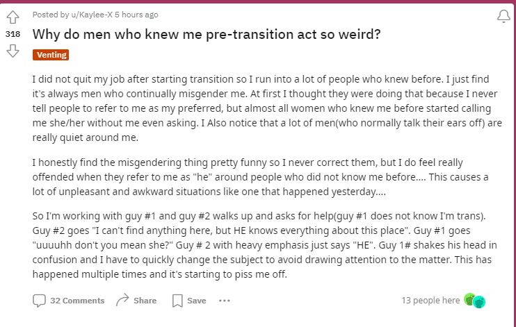Click the 318 vote score
Viewport: 516px width, 327px height.
pyautogui.click(x=13, y=34)
